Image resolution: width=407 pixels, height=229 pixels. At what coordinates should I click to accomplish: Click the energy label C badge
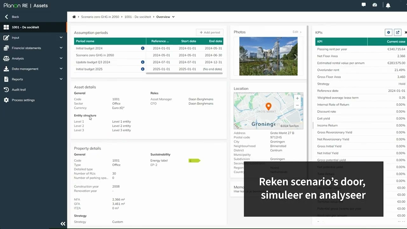click(x=194, y=161)
